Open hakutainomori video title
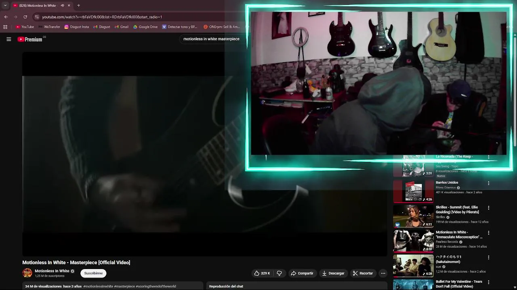The width and height of the screenshot is (517, 290). click(x=448, y=259)
